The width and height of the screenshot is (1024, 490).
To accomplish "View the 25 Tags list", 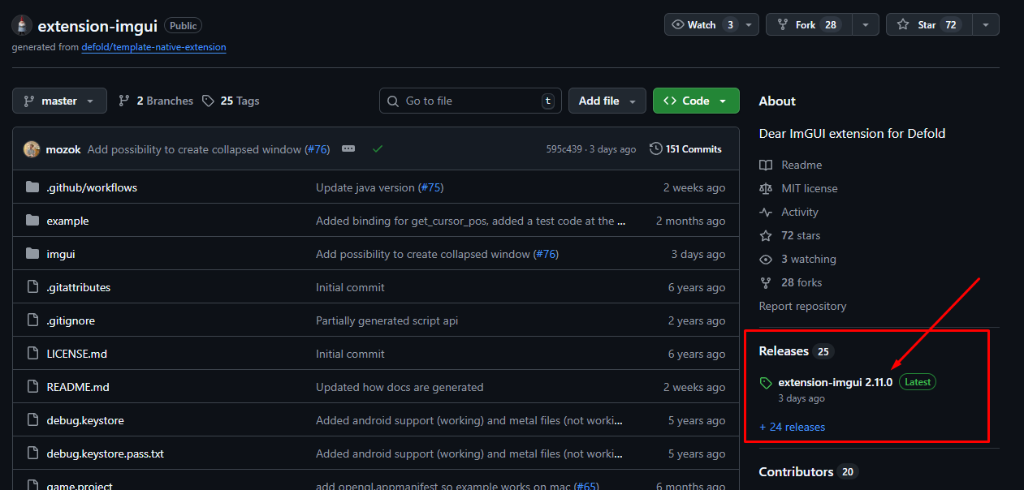I will click(231, 101).
